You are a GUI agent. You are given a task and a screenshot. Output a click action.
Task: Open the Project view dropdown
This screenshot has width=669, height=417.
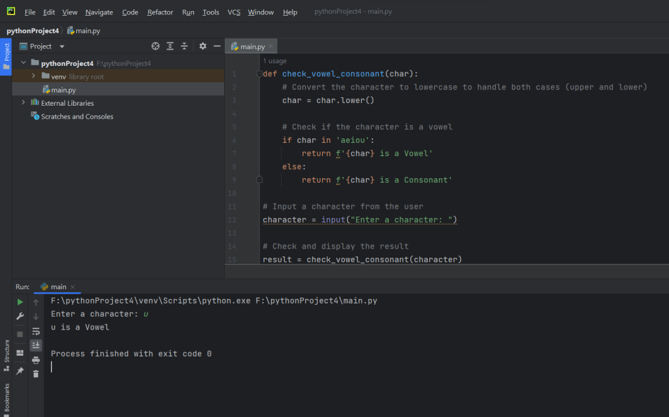(62, 46)
